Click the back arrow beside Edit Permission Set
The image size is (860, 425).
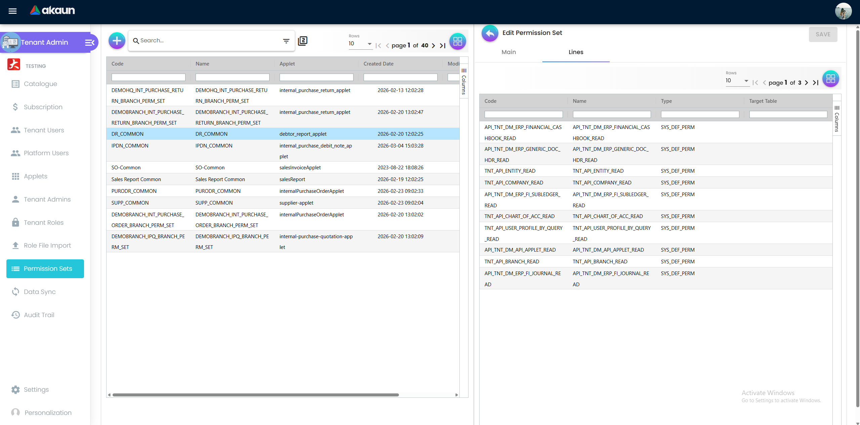[x=490, y=33]
